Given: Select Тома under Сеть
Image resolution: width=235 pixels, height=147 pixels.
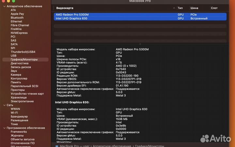Looking at the screenshot, I should [14, 124].
